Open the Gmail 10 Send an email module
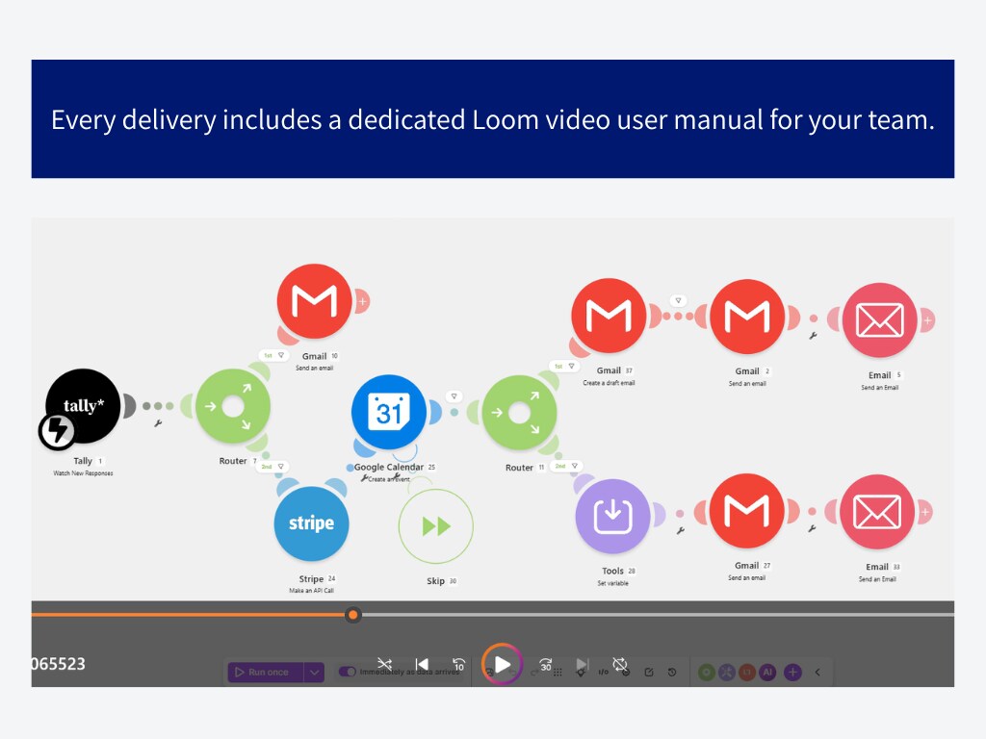Screen dimensions: 986x739 (x=315, y=301)
